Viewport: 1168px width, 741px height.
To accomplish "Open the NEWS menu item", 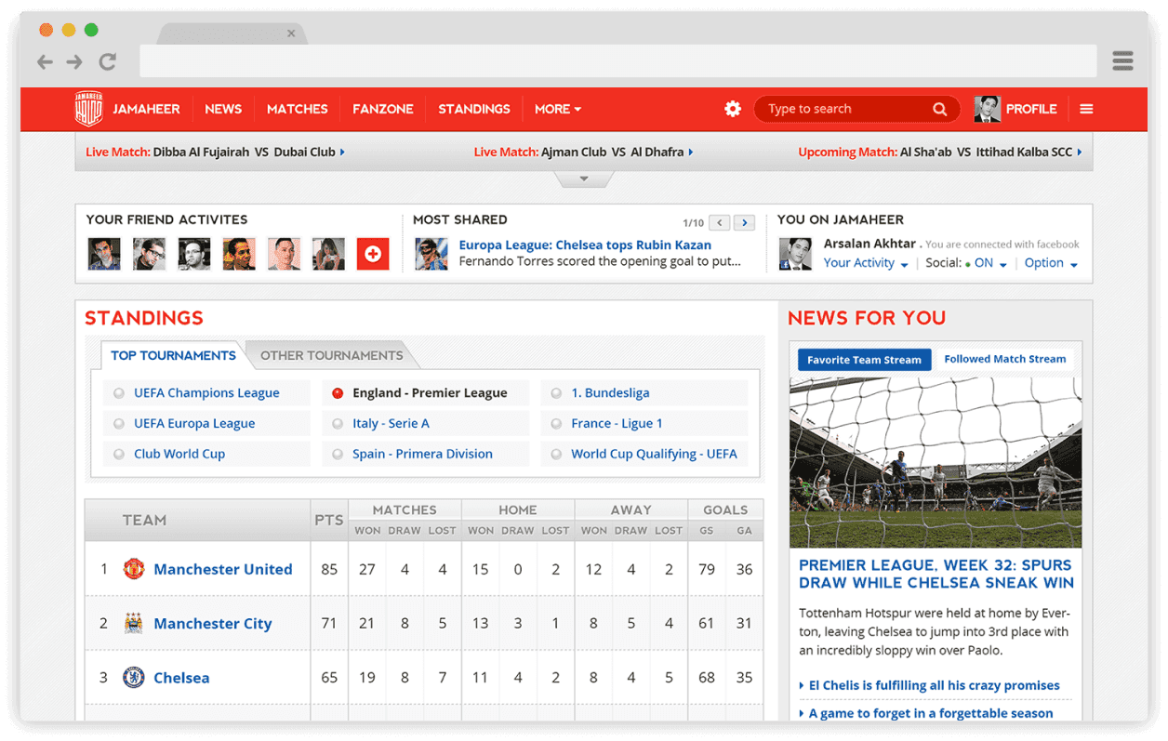I will click(223, 109).
